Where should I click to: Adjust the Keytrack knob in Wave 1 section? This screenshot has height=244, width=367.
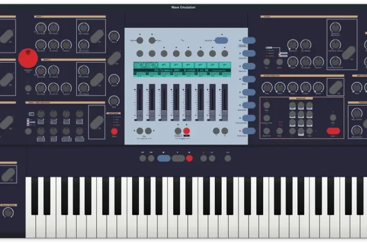click(66, 45)
